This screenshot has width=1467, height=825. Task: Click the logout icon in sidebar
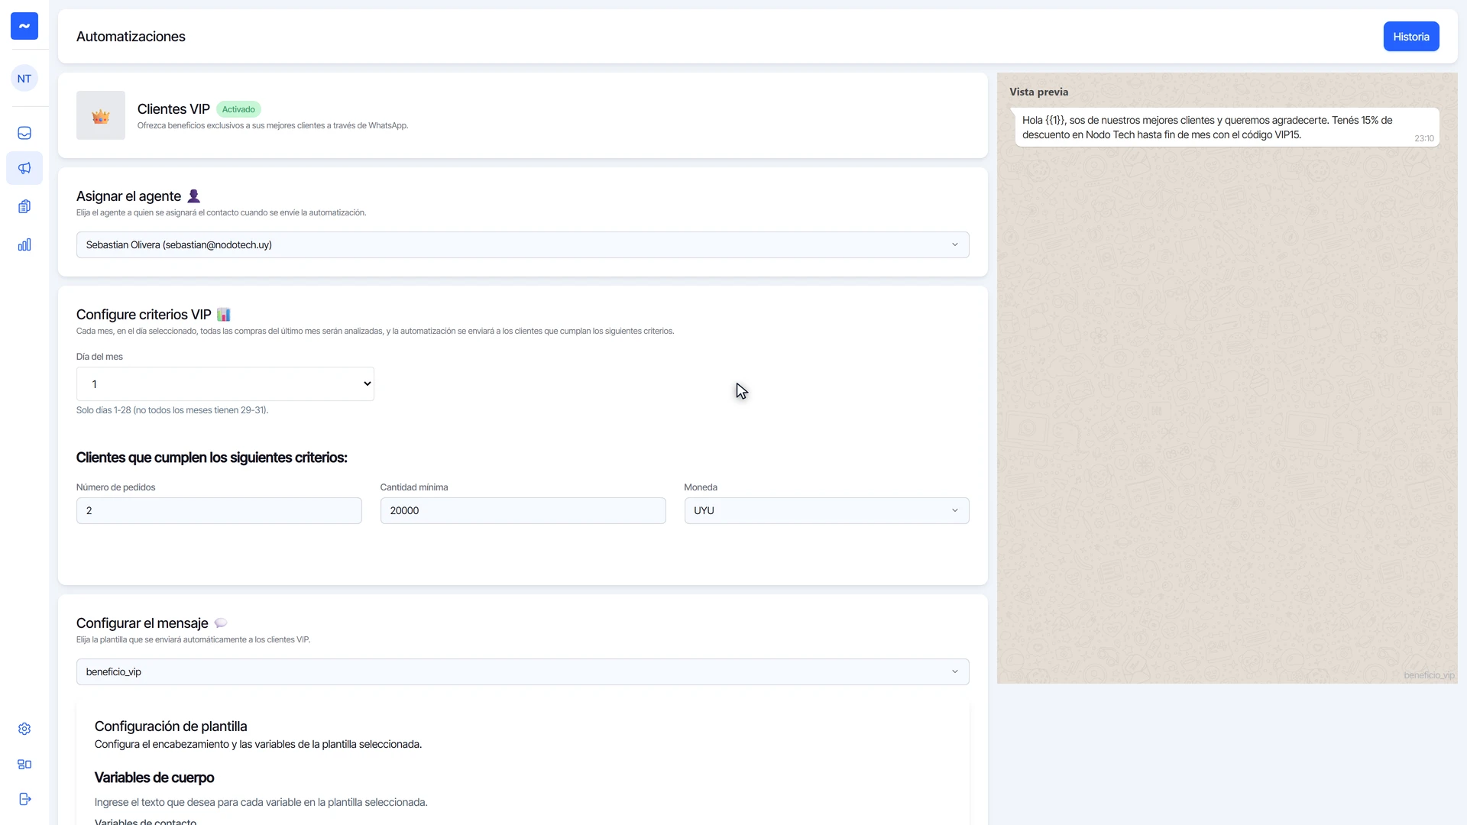(24, 799)
